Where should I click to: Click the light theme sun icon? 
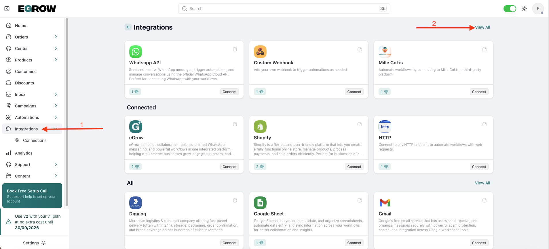(x=524, y=9)
